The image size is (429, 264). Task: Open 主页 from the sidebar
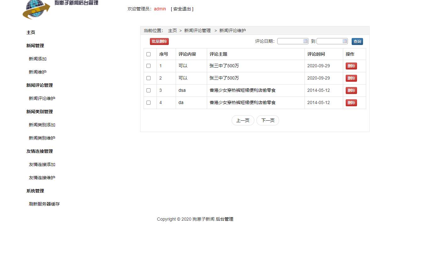click(30, 32)
